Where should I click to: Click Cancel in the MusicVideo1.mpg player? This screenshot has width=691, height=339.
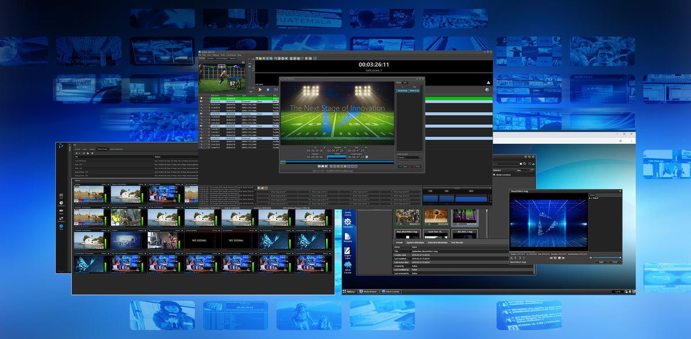[614, 261]
